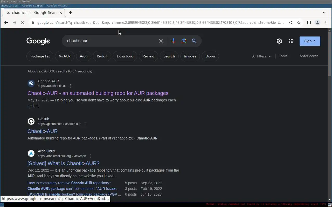Open How to completely remove Chaotic-AUR repository
332x207 pixels.
[x=69, y=183]
